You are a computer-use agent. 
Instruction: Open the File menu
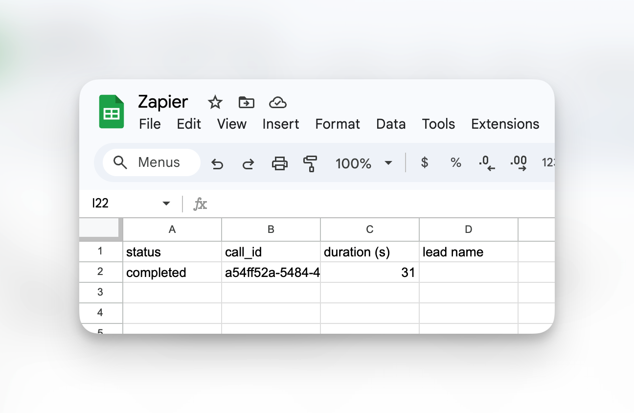(150, 124)
